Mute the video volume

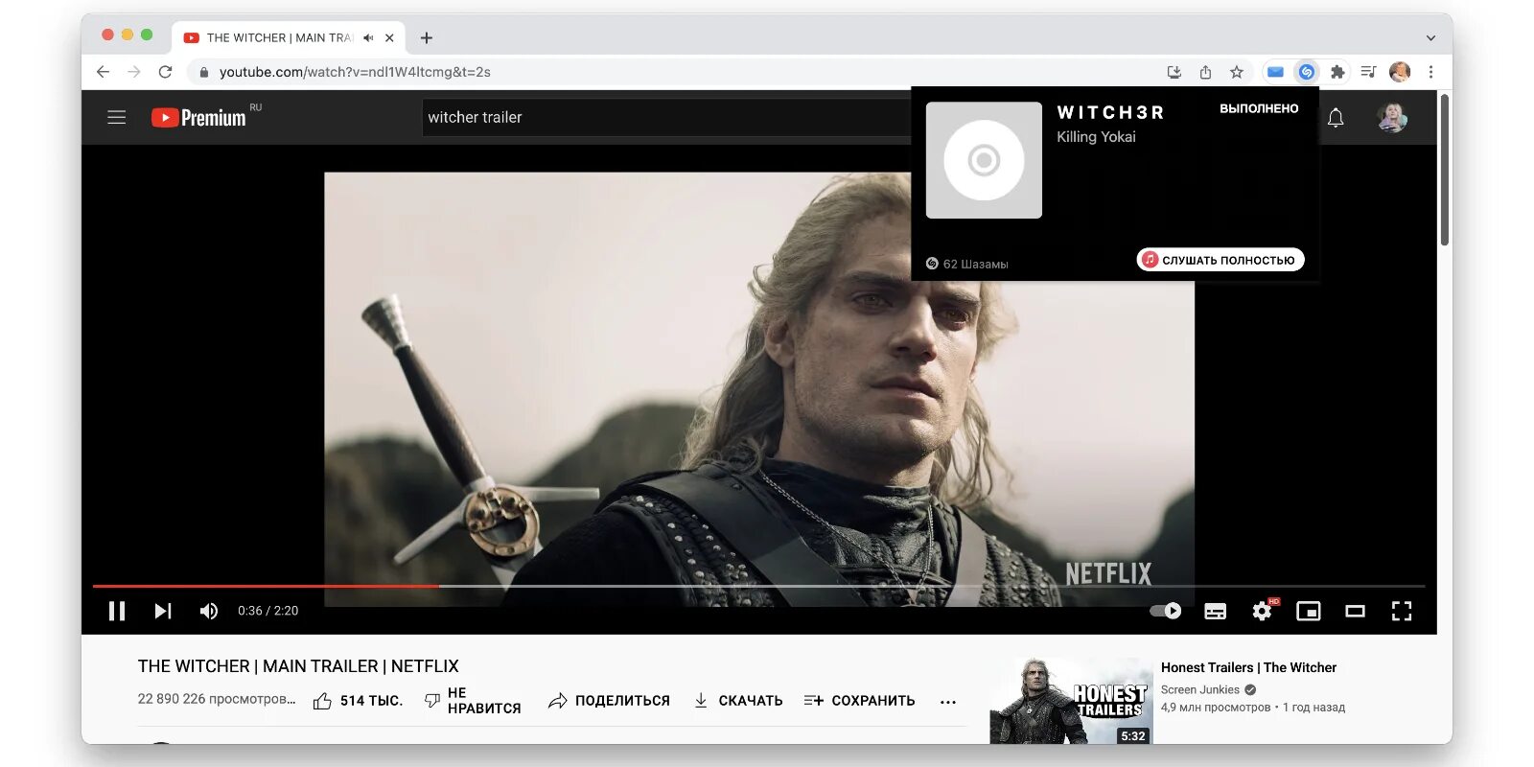click(x=208, y=611)
